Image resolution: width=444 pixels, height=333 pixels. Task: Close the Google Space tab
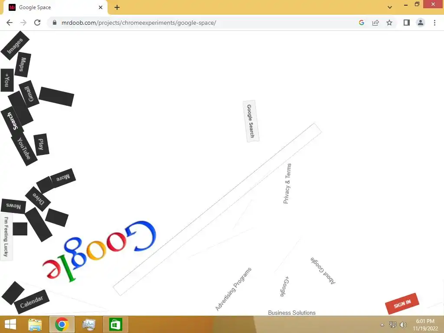(101, 7)
